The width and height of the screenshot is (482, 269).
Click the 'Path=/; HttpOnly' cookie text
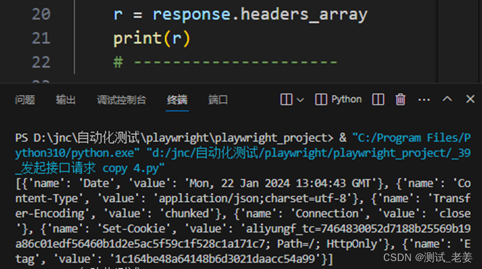[327, 244]
